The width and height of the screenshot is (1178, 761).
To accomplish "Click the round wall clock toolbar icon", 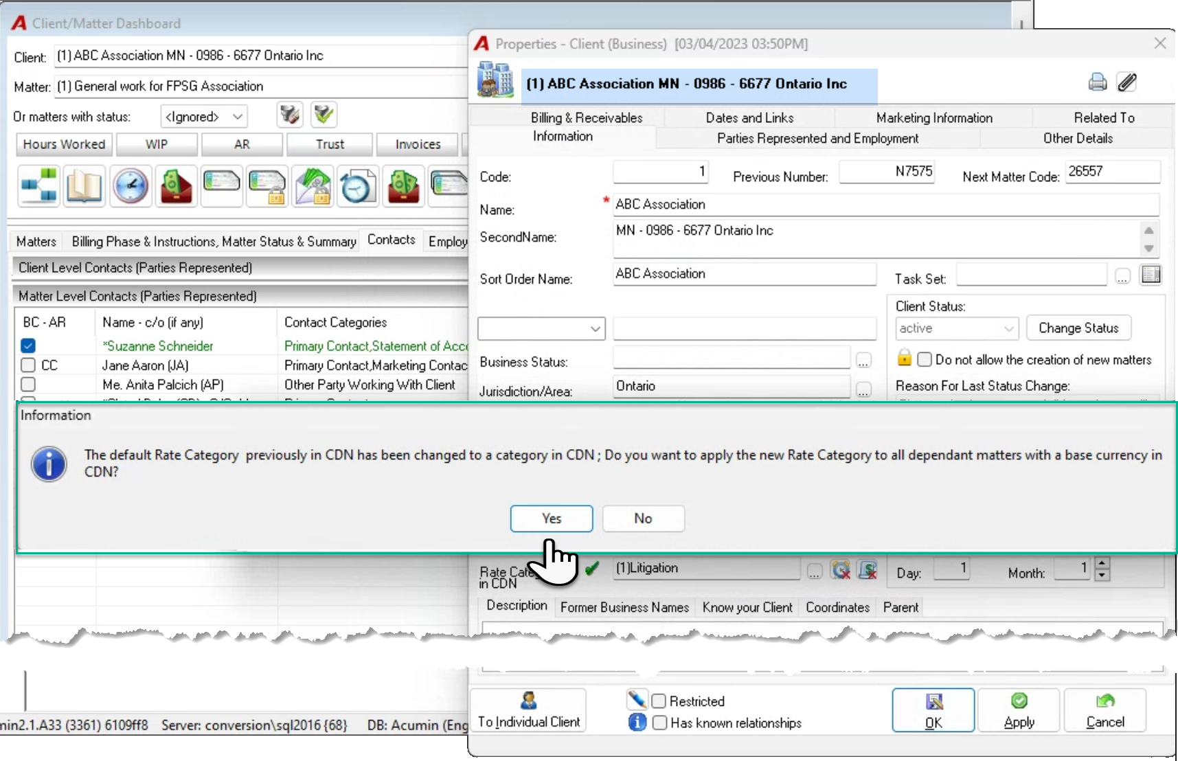I will (x=131, y=186).
